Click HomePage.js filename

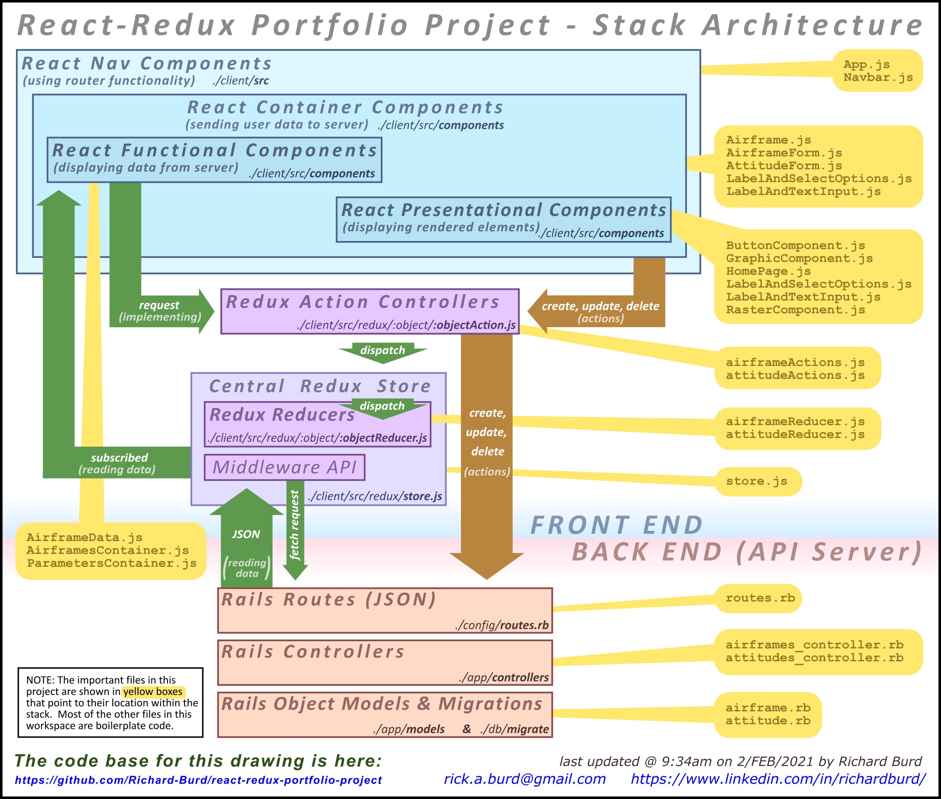pyautogui.click(x=768, y=271)
